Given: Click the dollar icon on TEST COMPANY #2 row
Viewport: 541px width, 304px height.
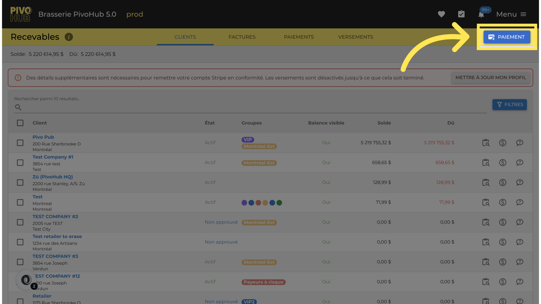Looking at the screenshot, I should pyautogui.click(x=503, y=222).
